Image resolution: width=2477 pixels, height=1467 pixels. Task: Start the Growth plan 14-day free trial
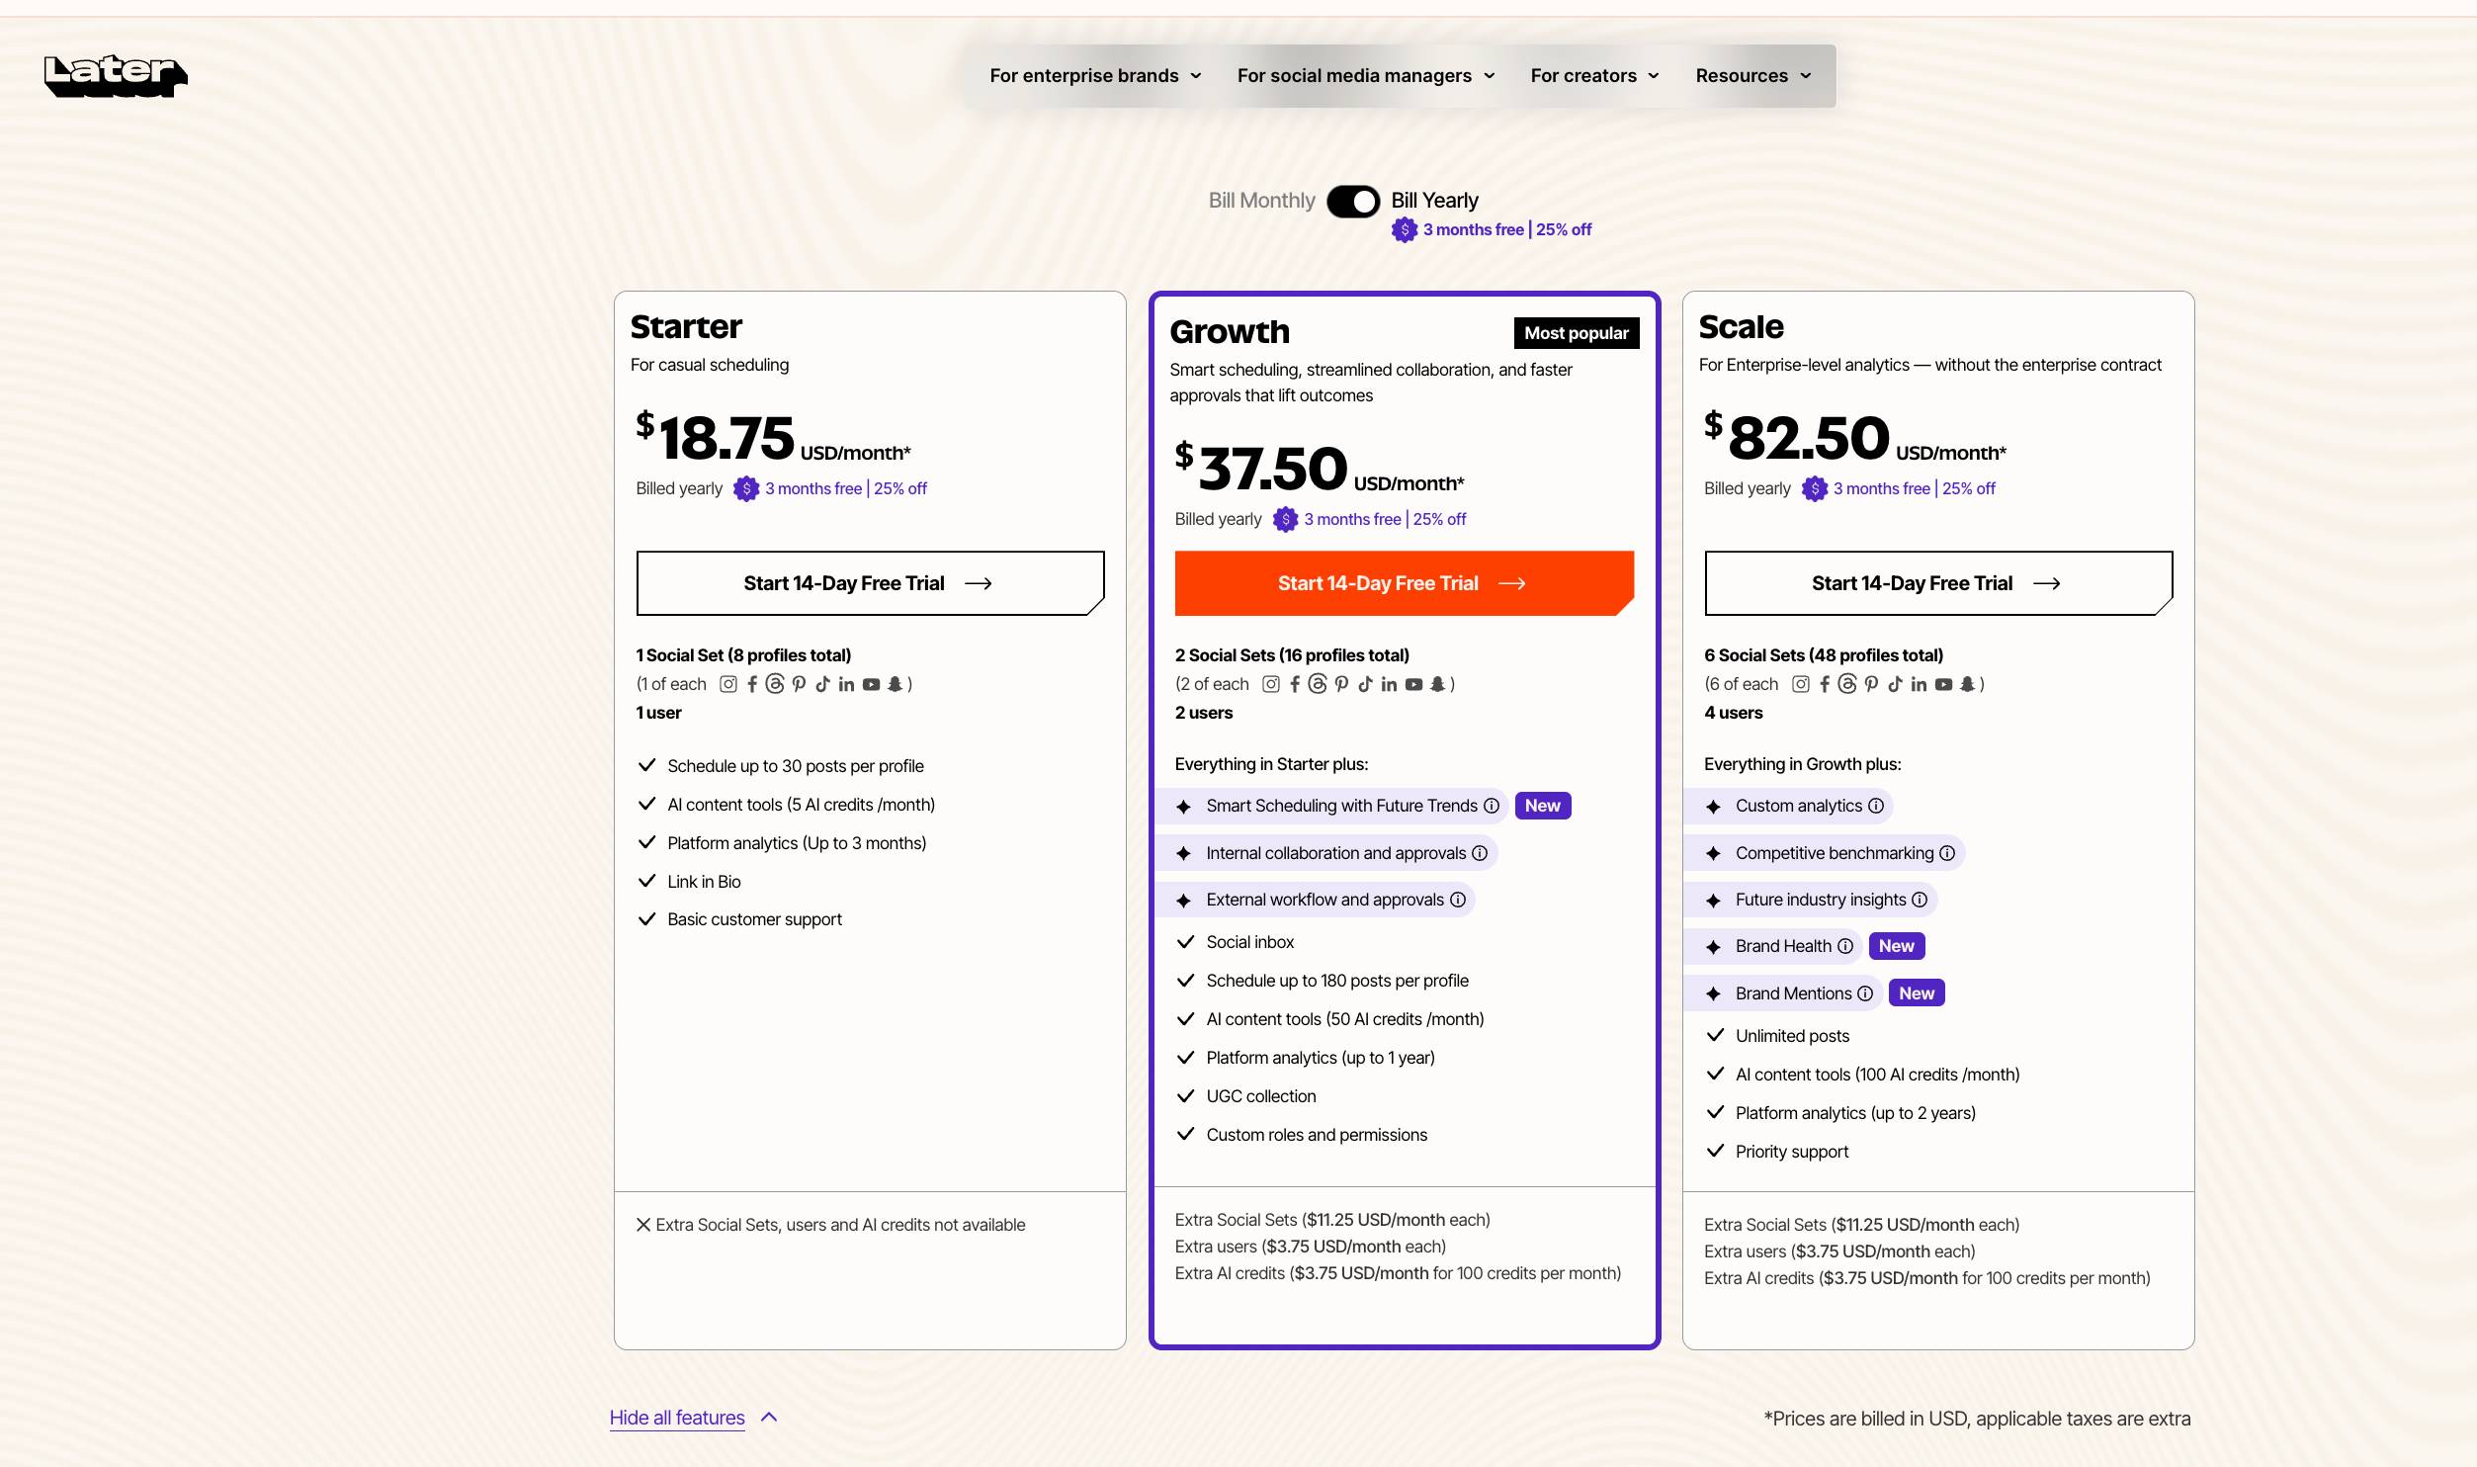tap(1404, 583)
